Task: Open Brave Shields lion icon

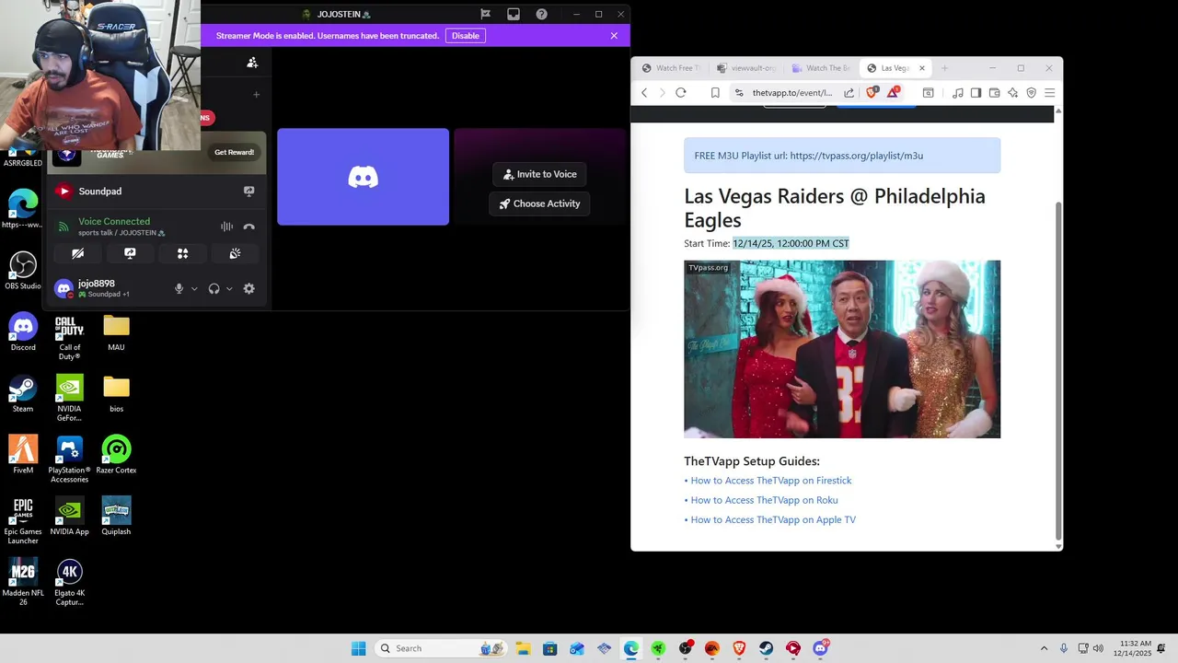Action: (872, 92)
